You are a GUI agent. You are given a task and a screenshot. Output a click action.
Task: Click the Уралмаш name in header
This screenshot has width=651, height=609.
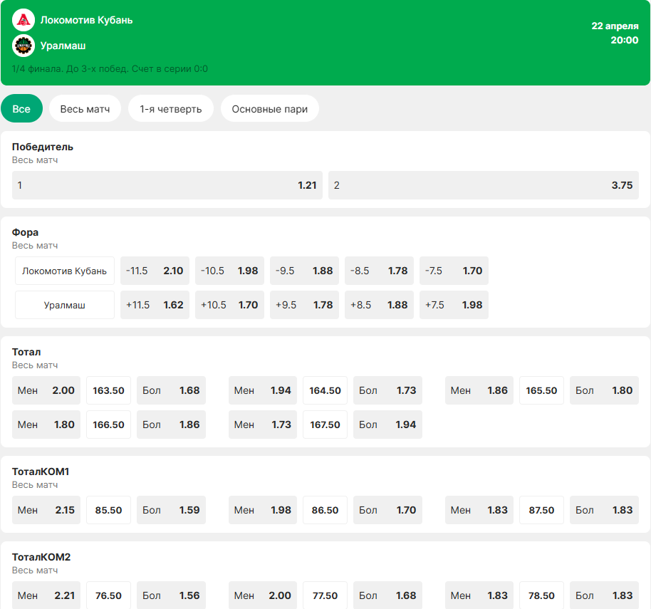[63, 46]
